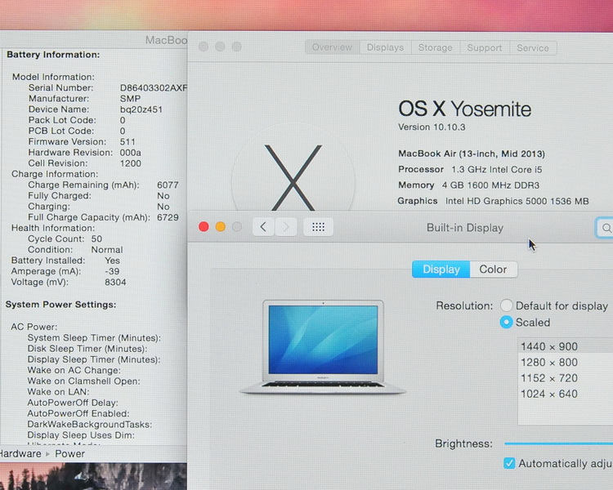Click the Amperage value -39
The width and height of the screenshot is (613, 490).
(112, 271)
